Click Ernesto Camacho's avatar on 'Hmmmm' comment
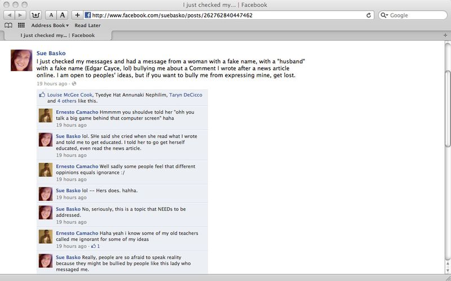Viewport: 451px width, 281px height. tap(46, 116)
